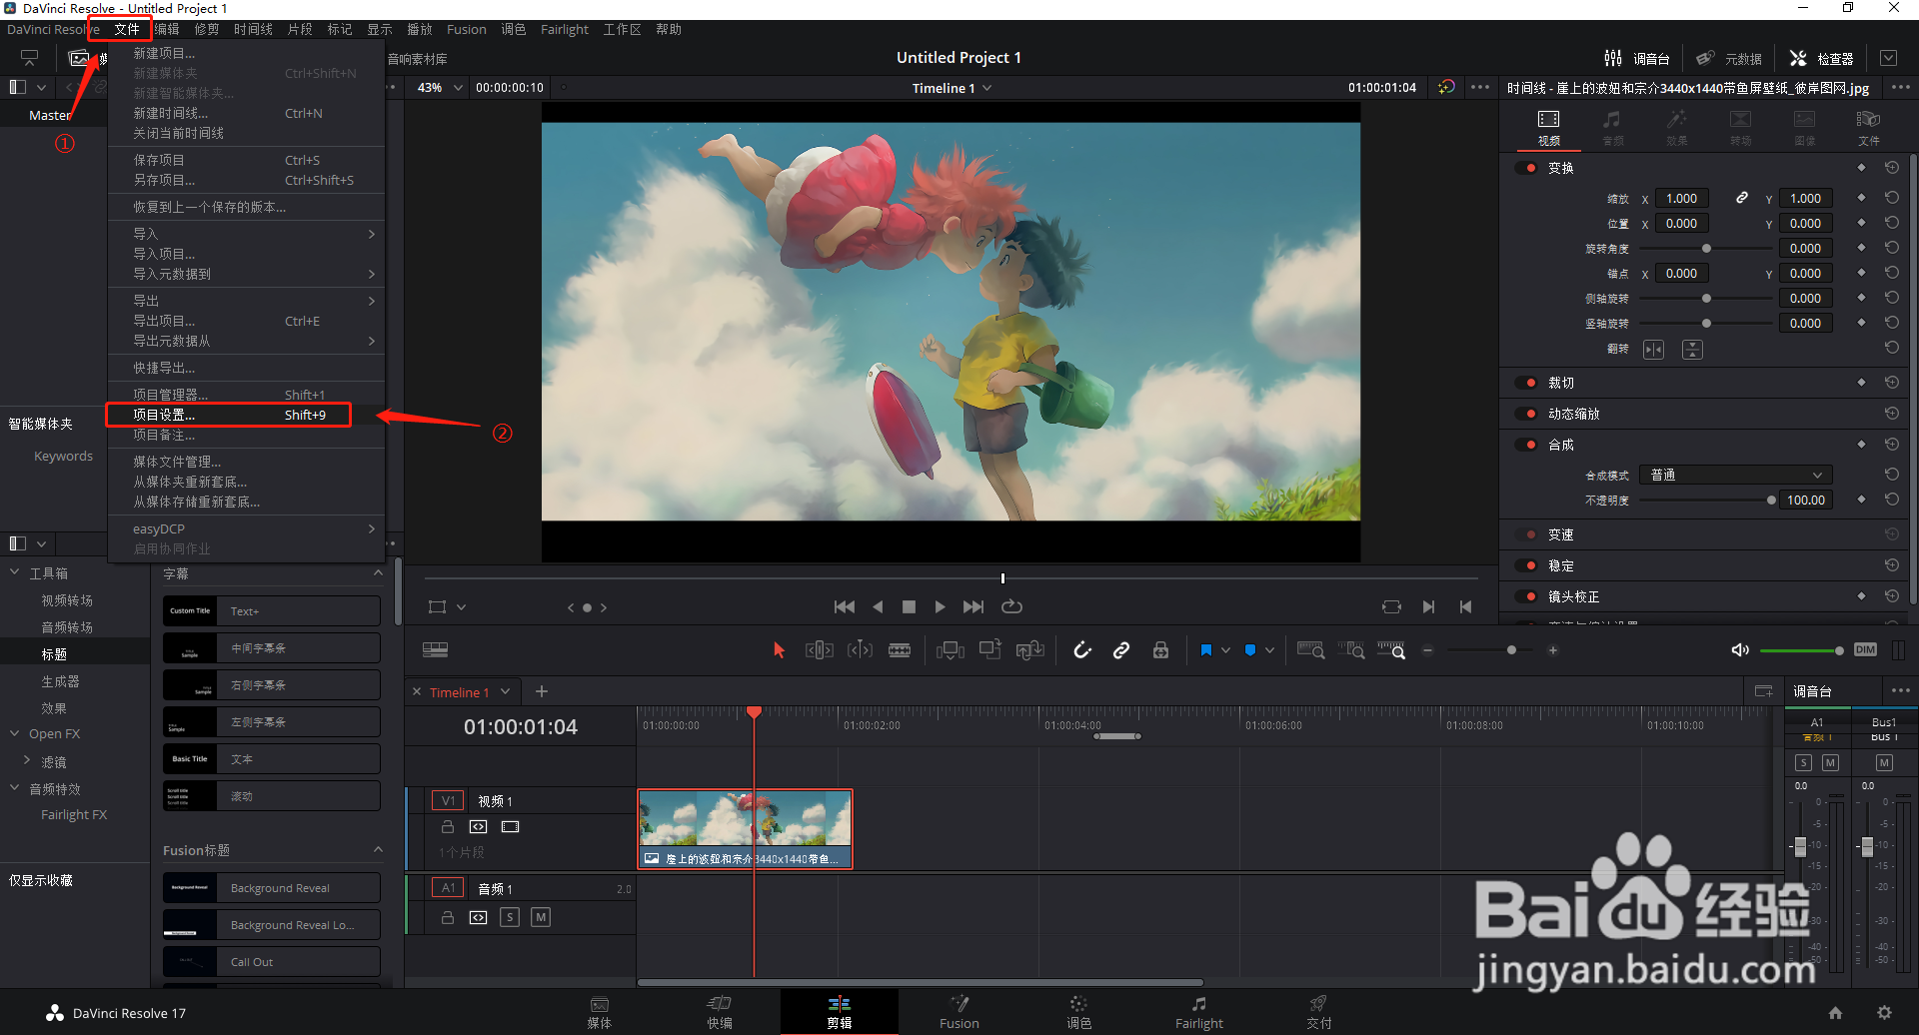Select the arrow Selection Mode tool
Screen dimensions: 1919x1035
[779, 650]
